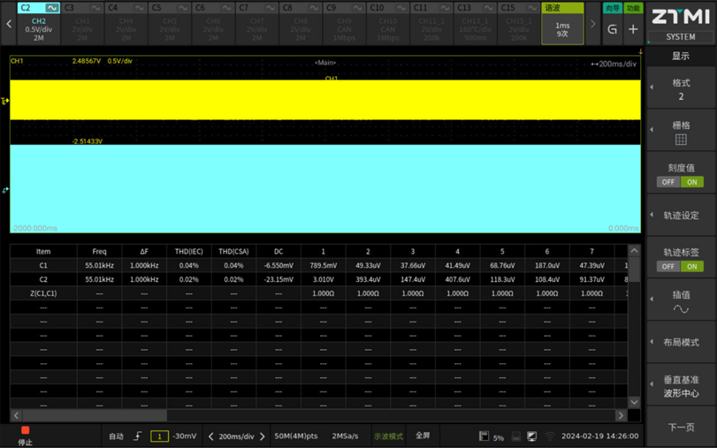Click the date and time 2024-02-19
The height and width of the screenshot is (448, 717).
(600, 437)
